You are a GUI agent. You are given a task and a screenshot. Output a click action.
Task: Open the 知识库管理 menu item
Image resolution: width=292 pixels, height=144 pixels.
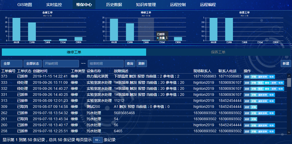[146, 5]
